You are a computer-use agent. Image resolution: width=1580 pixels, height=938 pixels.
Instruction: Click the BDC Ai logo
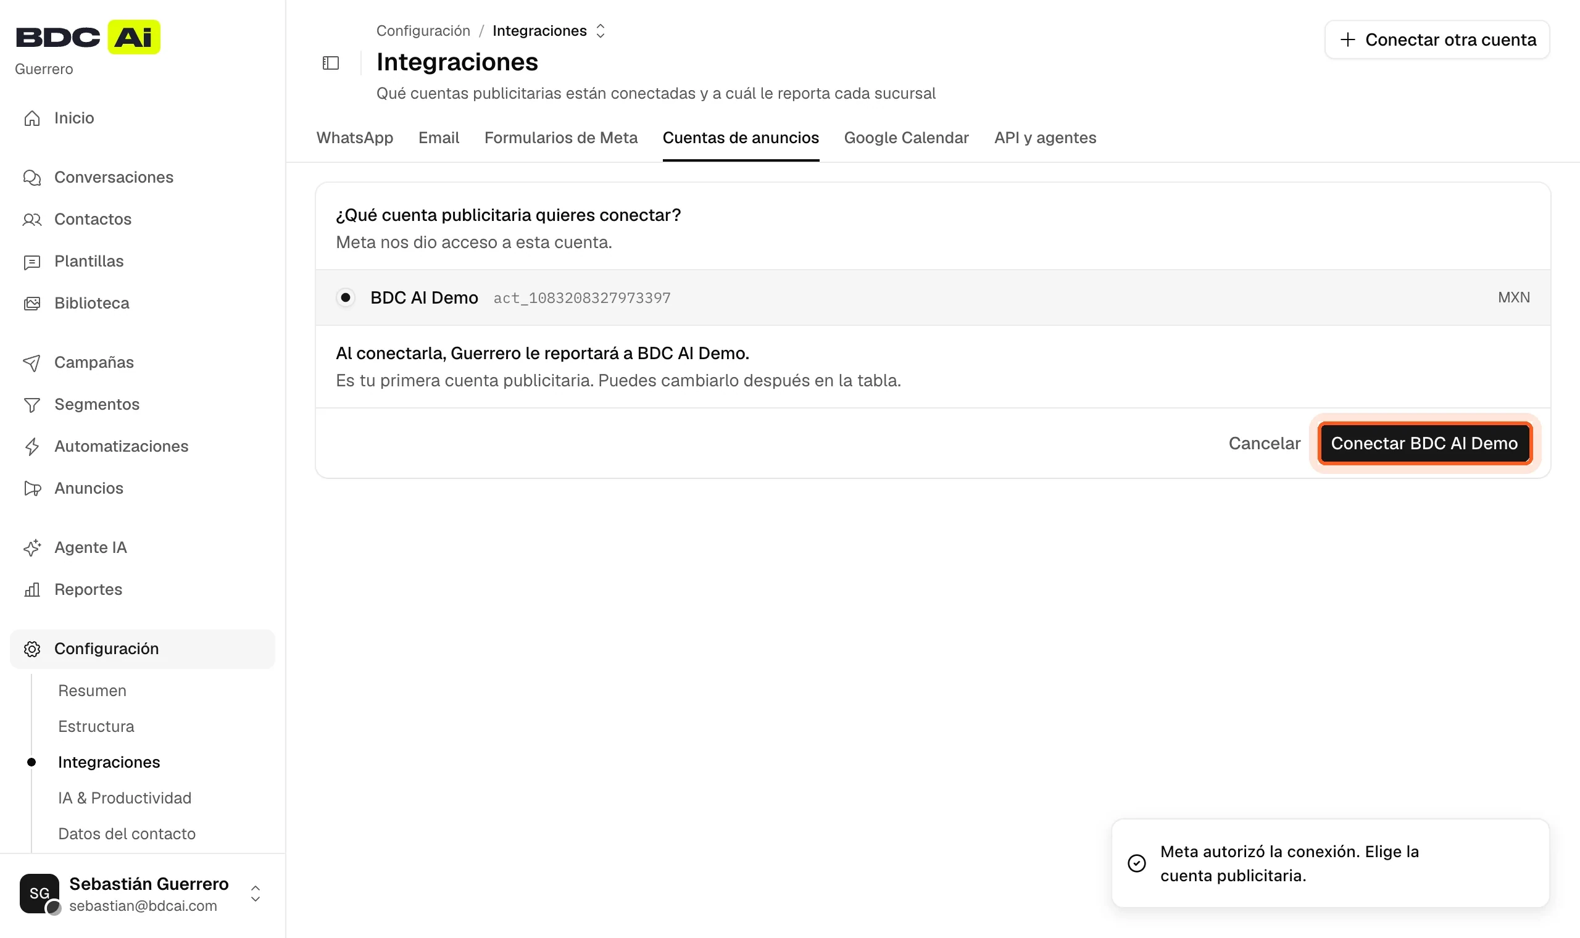(88, 37)
